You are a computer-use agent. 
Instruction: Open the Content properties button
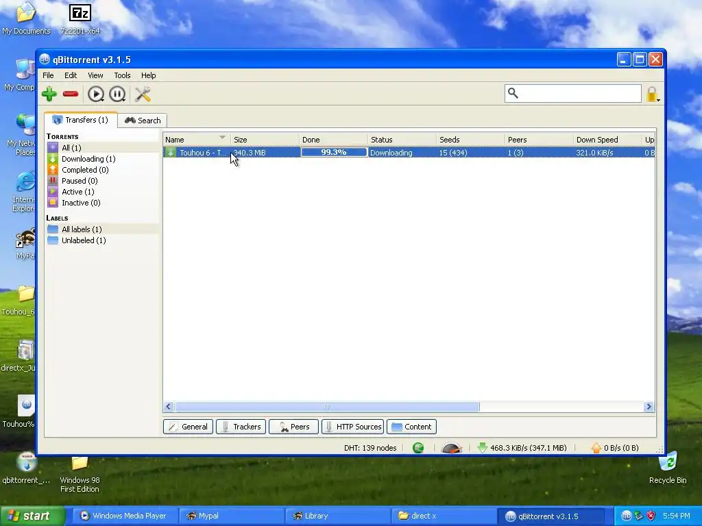(412, 427)
